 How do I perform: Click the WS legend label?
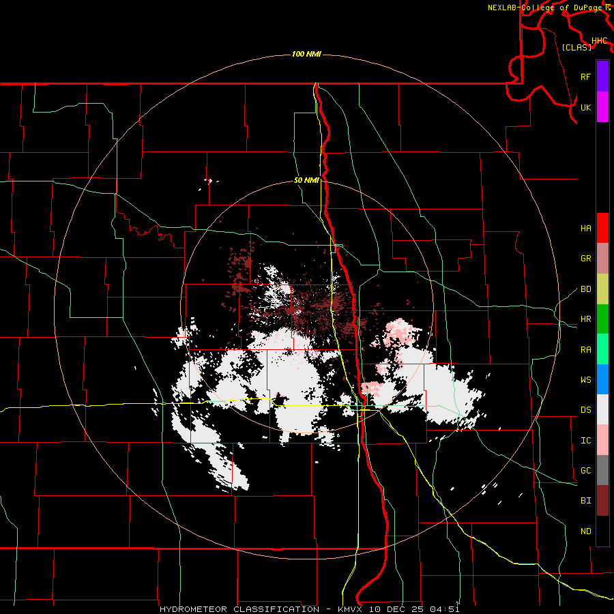(585, 380)
